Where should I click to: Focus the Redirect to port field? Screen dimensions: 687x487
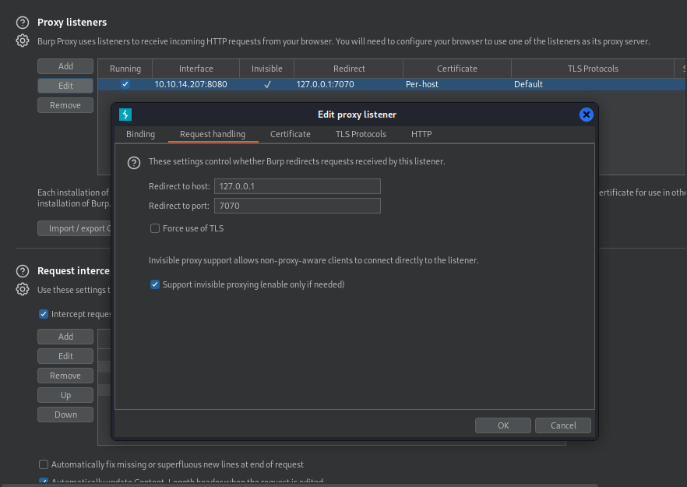tap(298, 206)
